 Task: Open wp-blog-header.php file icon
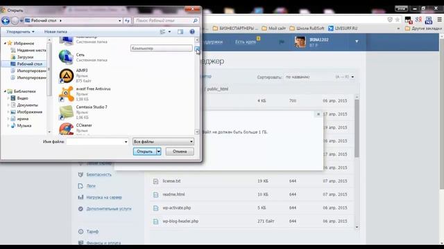(155, 221)
